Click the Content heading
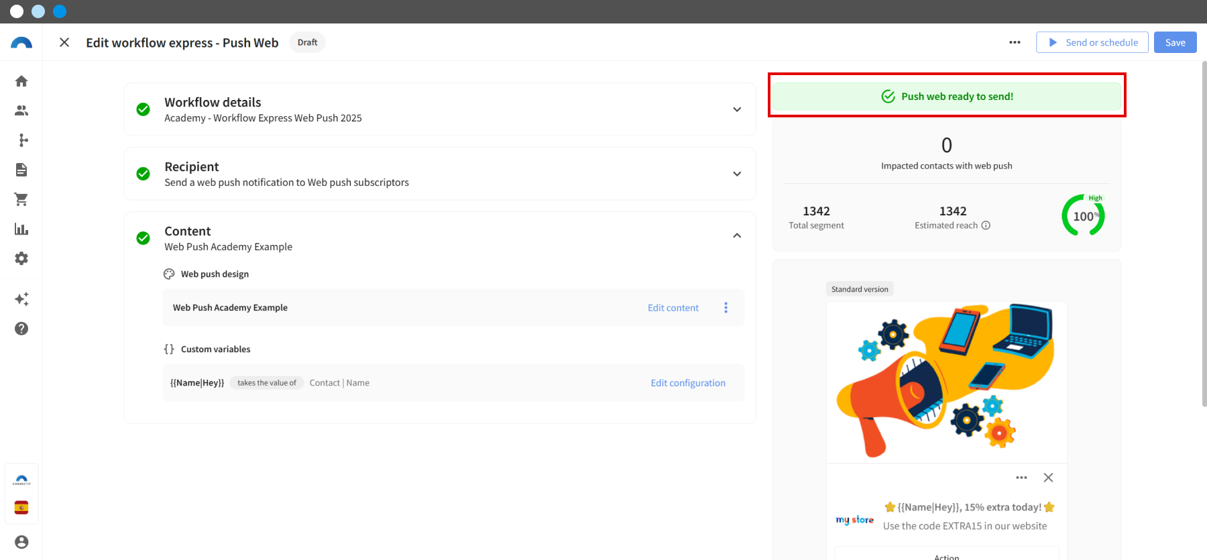 coord(188,231)
